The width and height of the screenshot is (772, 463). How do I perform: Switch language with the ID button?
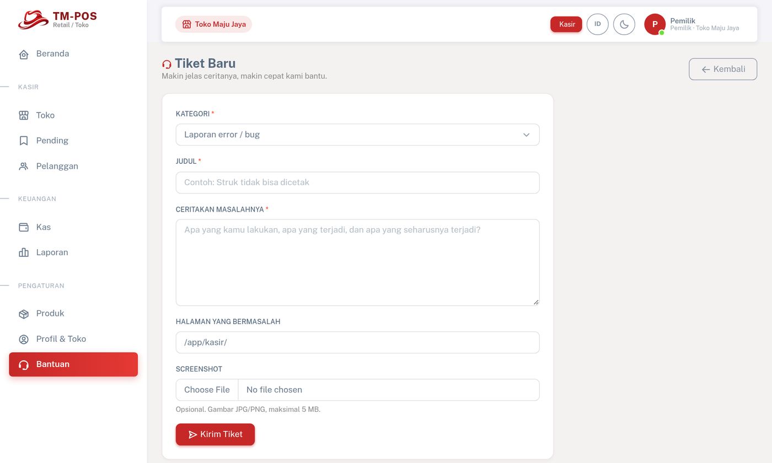[598, 24]
